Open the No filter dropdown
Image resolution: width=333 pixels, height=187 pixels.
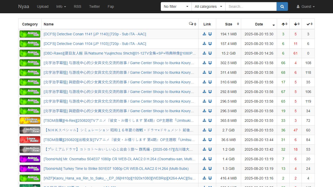click(176, 6)
